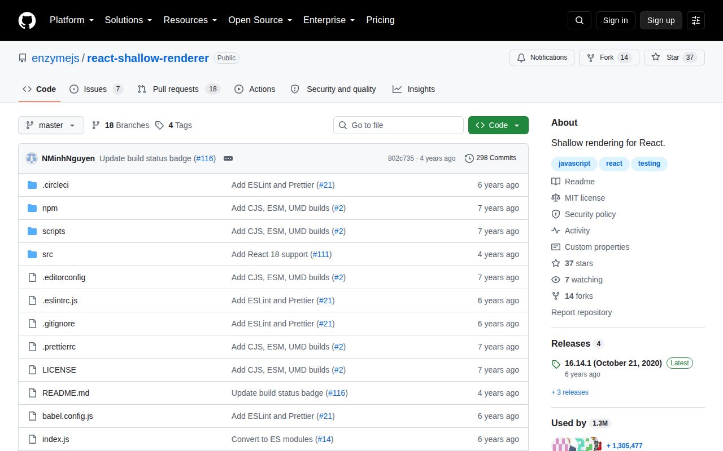Open Custom properties link
Viewport: 723px width, 451px height.
pos(590,247)
